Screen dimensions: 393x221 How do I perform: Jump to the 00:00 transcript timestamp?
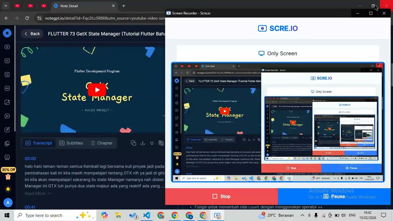pos(30,158)
